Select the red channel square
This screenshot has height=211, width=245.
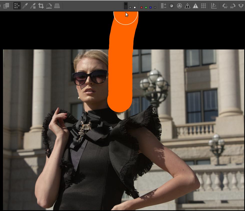[141, 7]
